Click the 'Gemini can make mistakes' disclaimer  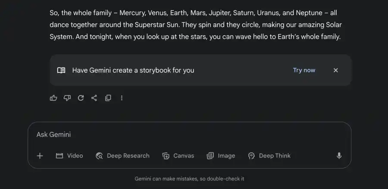[x=189, y=179]
